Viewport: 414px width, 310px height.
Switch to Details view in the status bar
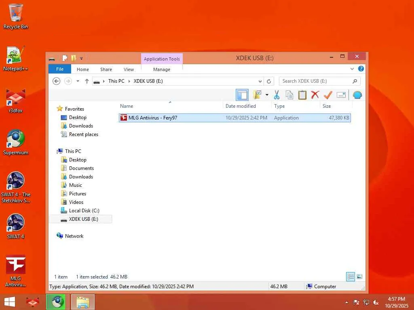(351, 276)
